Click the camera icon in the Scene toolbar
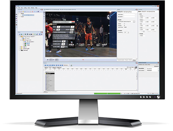173x131 pixels. click(31, 34)
